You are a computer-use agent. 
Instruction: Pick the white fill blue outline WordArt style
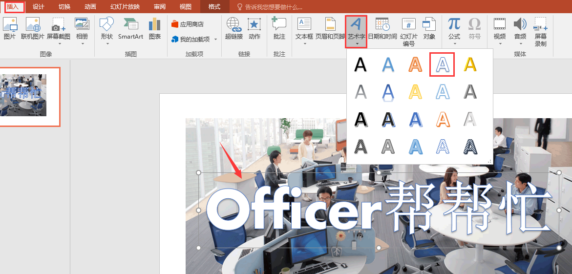coord(442,64)
